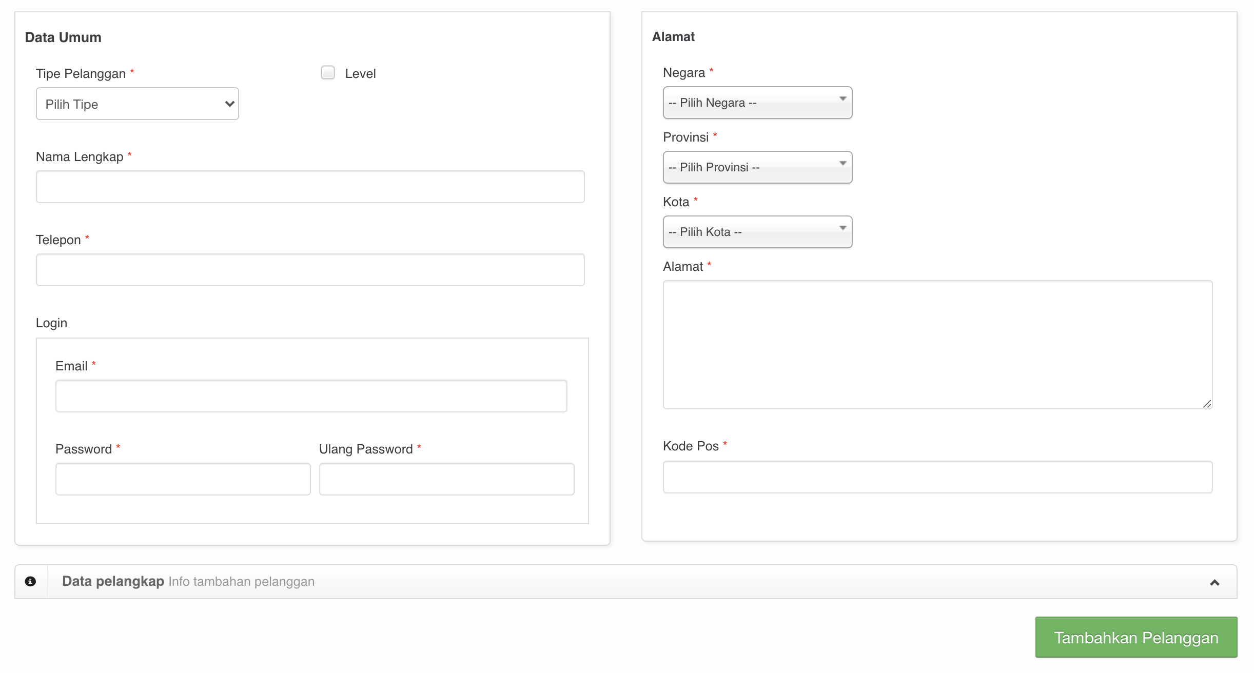Click the Level checkbox label text
This screenshot has width=1254, height=673.
[x=360, y=74]
